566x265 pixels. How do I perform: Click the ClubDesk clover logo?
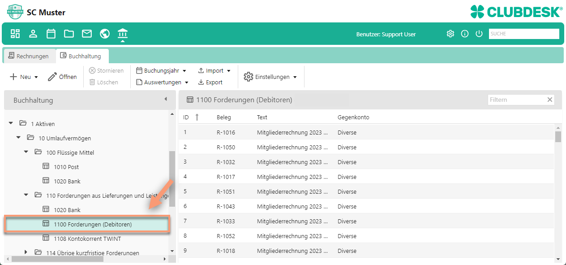516,12
